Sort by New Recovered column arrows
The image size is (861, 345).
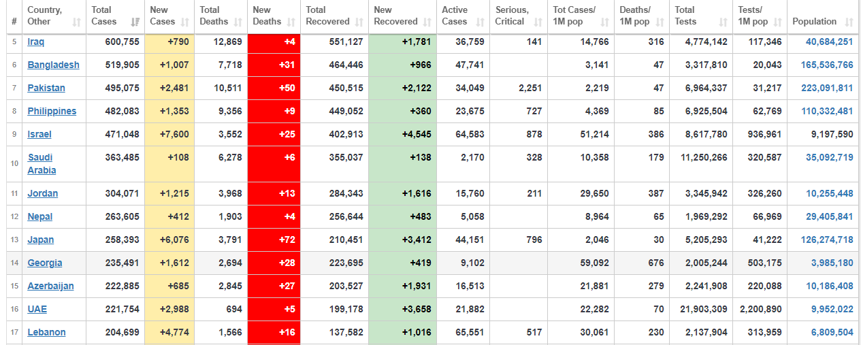[427, 22]
